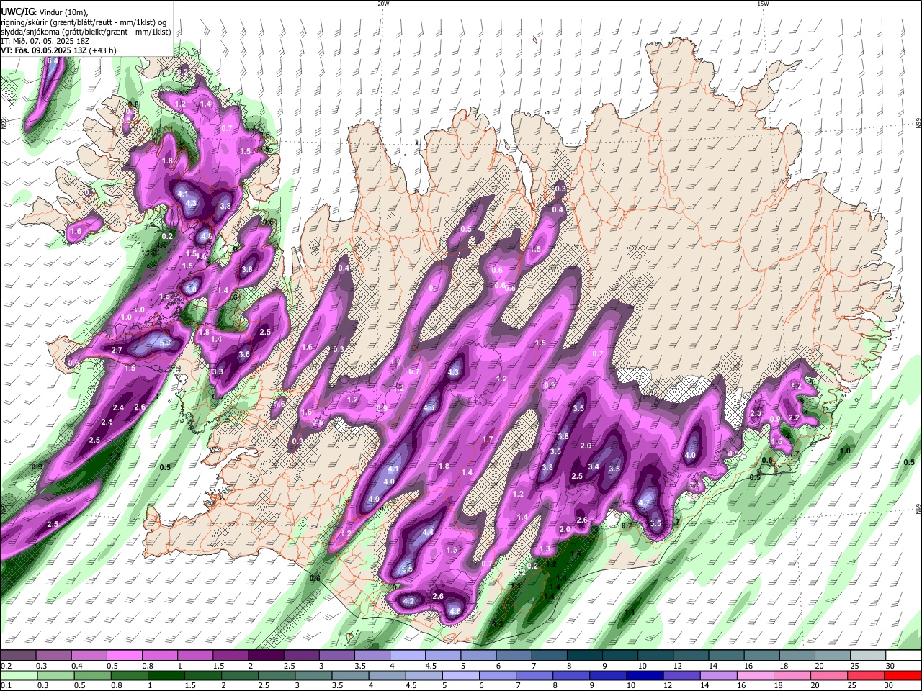Click the '15W' longitude label
The image size is (922, 691).
click(x=762, y=4)
